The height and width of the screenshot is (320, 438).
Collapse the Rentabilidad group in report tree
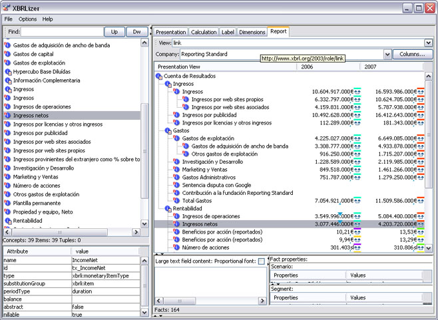[x=168, y=209]
